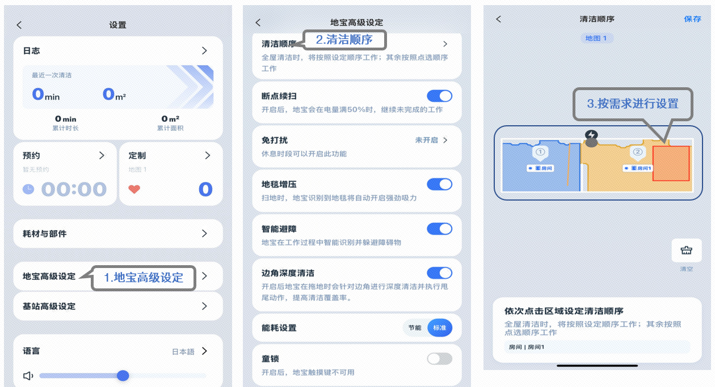The width and height of the screenshot is (715, 387).
Task: Tap the charging dock lightning icon on map
Action: point(591,135)
